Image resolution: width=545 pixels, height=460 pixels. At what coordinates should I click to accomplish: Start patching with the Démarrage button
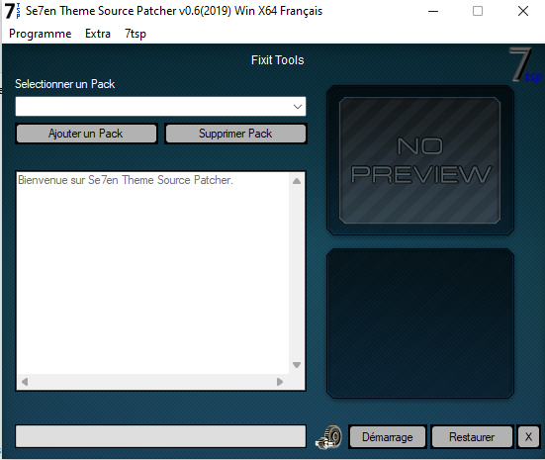point(388,437)
